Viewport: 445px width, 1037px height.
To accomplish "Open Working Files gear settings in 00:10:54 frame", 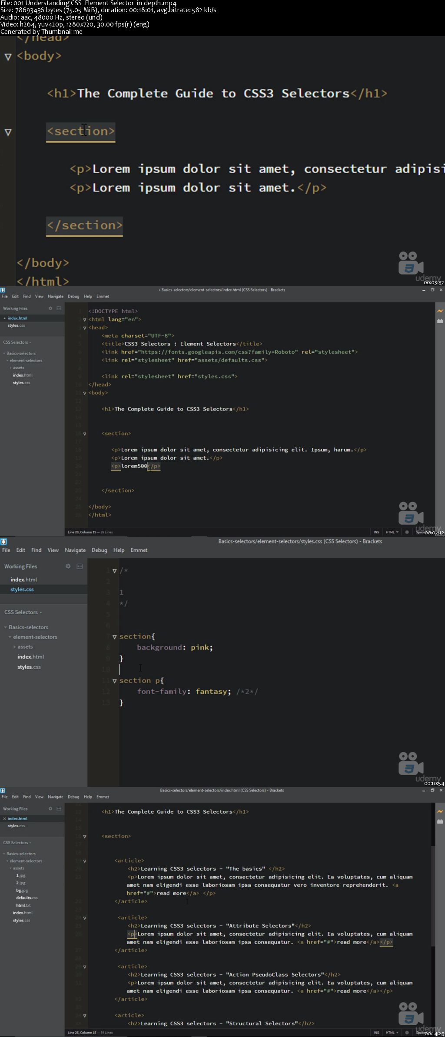I will click(68, 566).
